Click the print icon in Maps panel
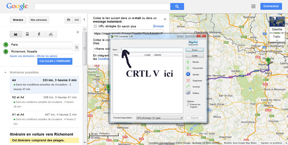The width and height of the screenshot is (288, 145). click(x=68, y=20)
